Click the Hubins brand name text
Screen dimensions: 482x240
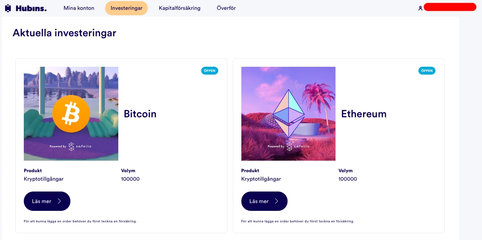pos(31,8)
